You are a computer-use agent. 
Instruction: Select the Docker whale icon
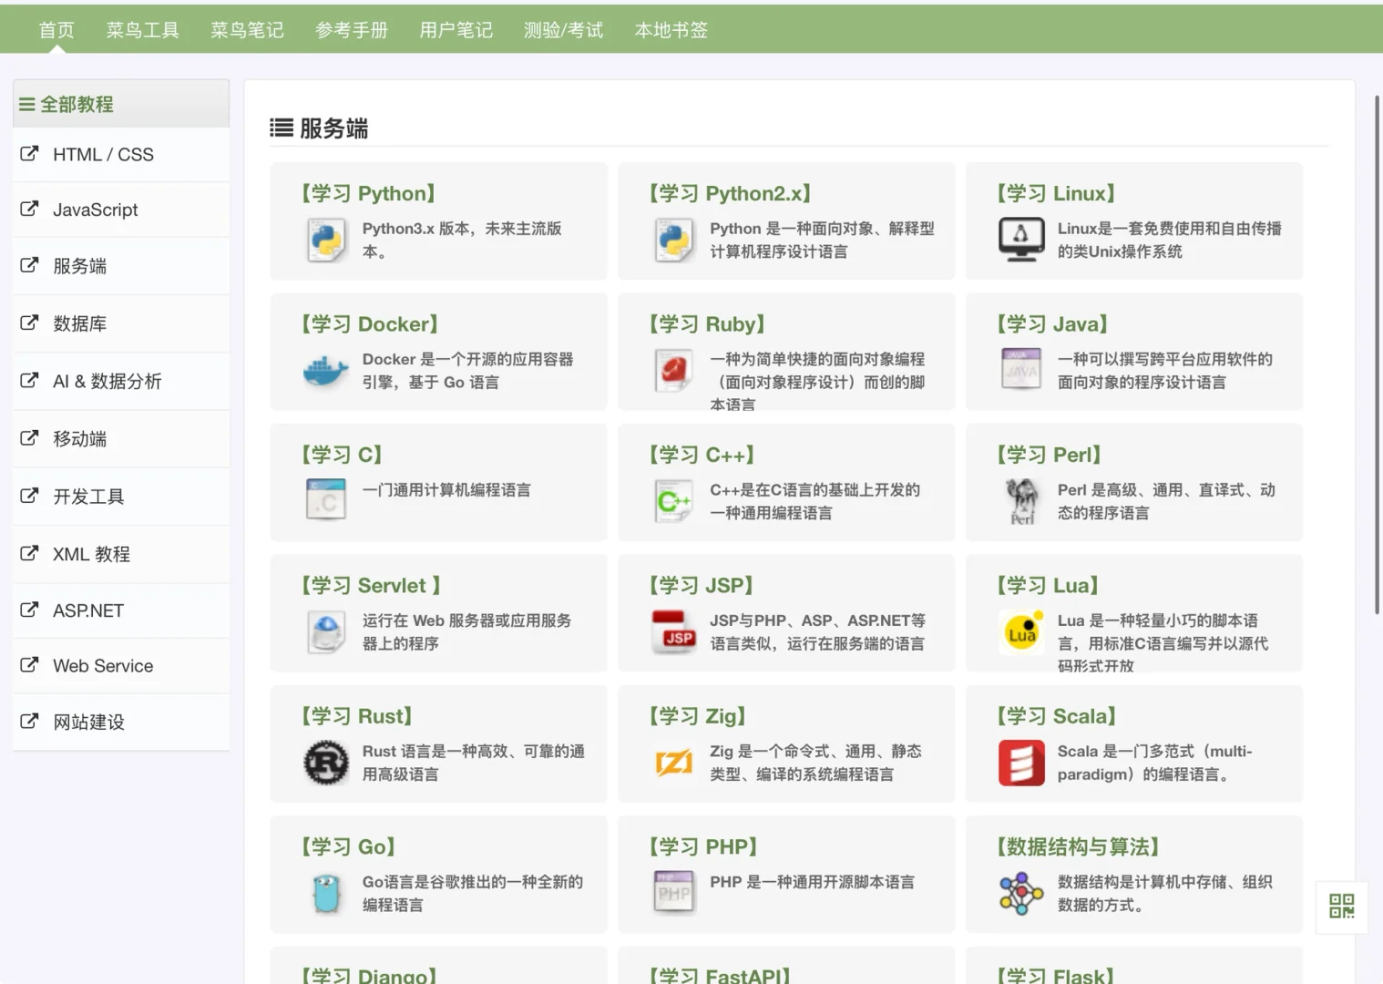[325, 370]
